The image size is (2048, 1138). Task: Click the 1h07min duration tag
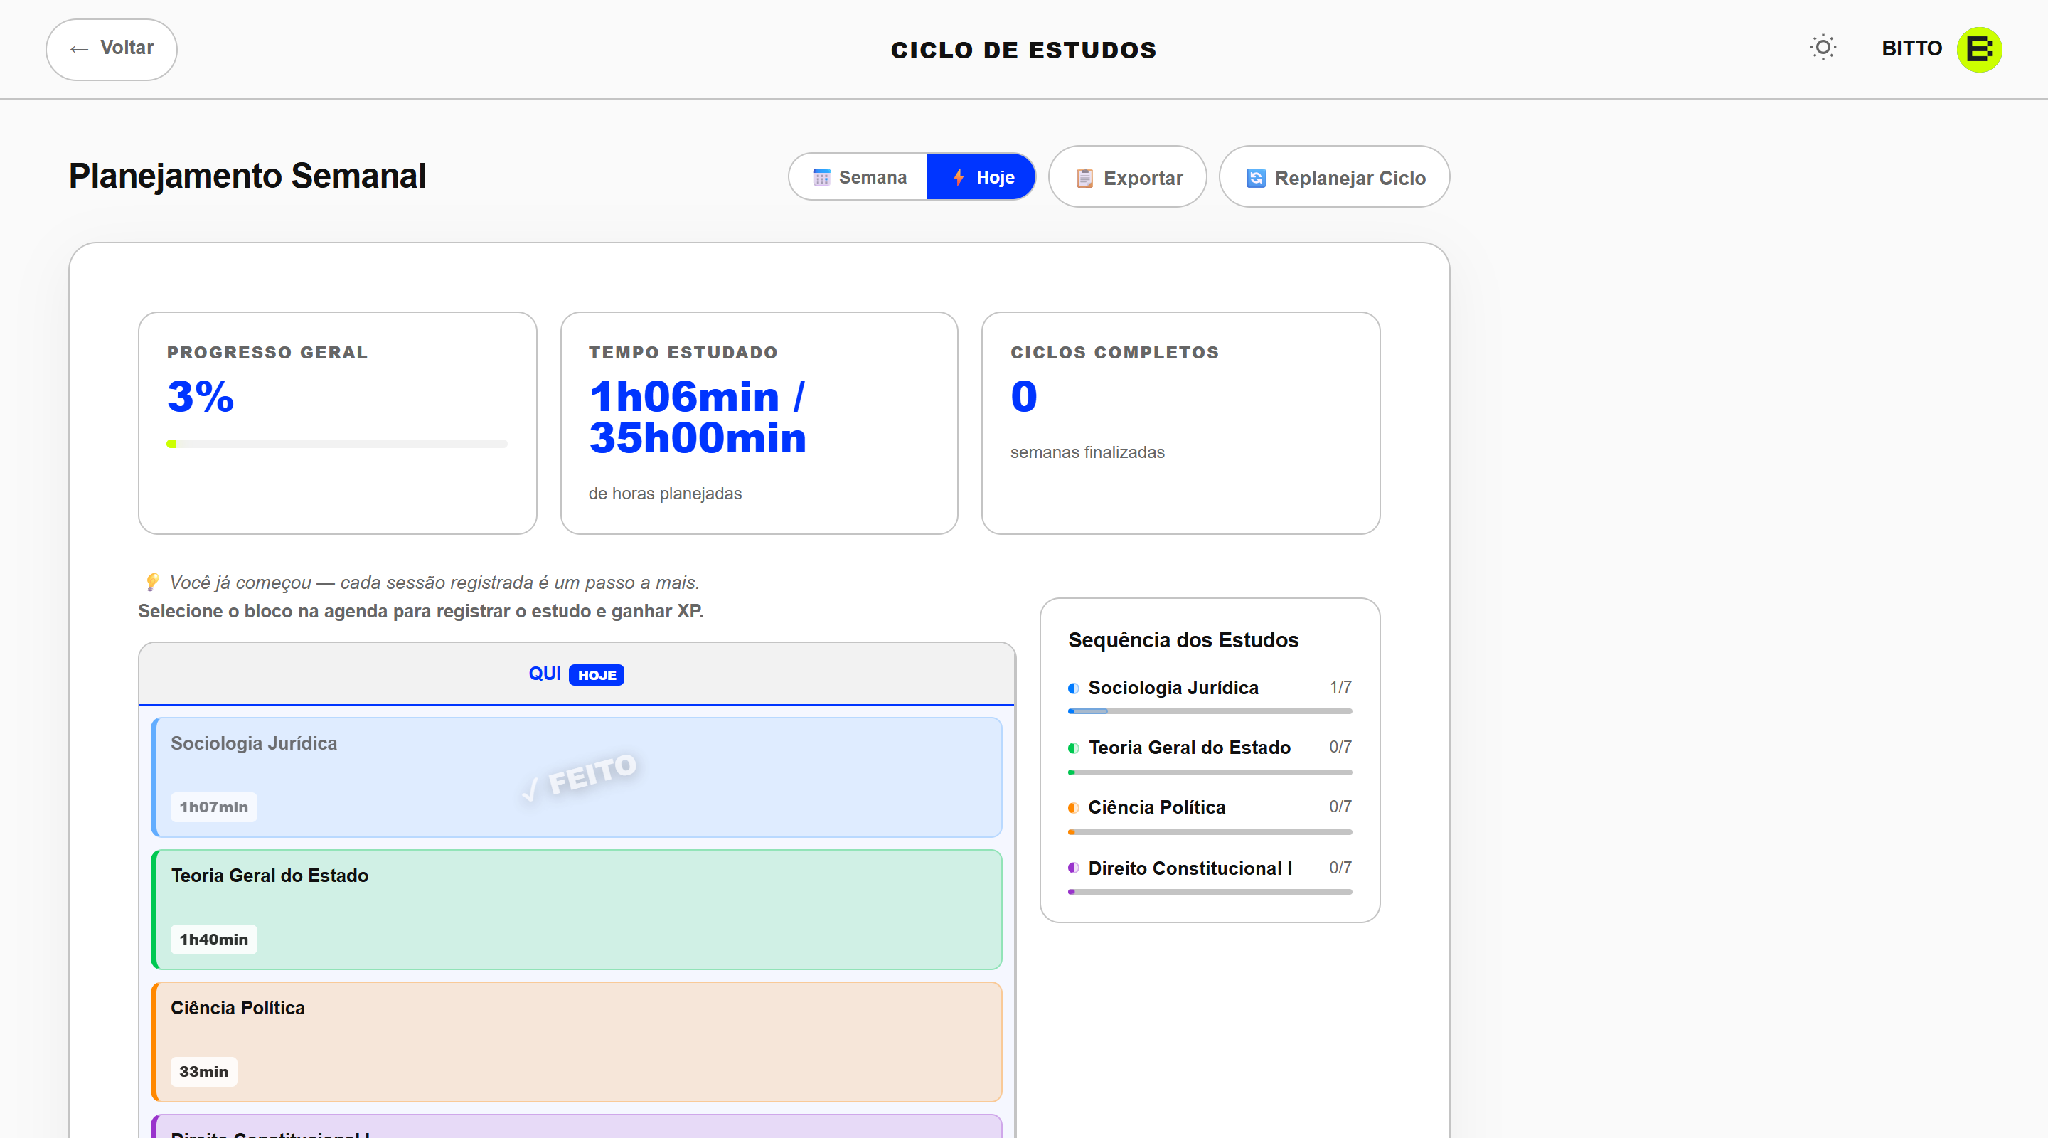[x=214, y=807]
